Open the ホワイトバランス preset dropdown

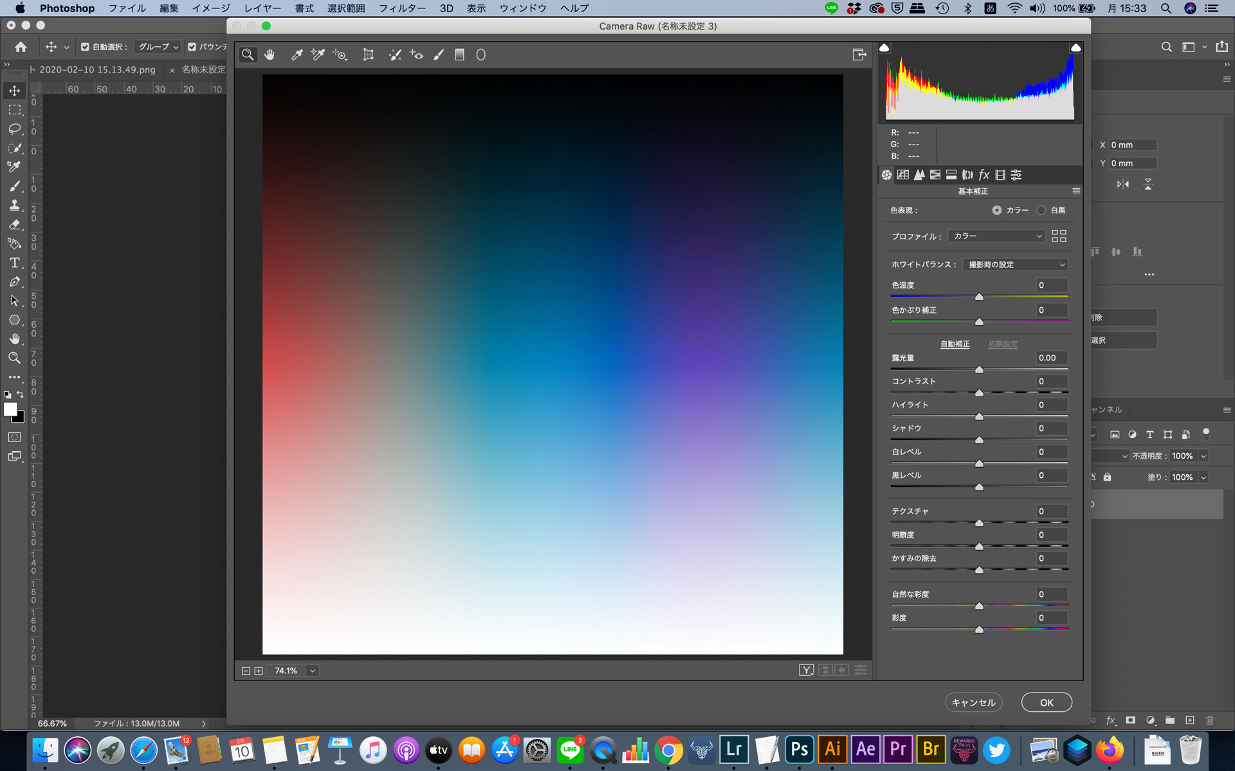tap(1014, 264)
